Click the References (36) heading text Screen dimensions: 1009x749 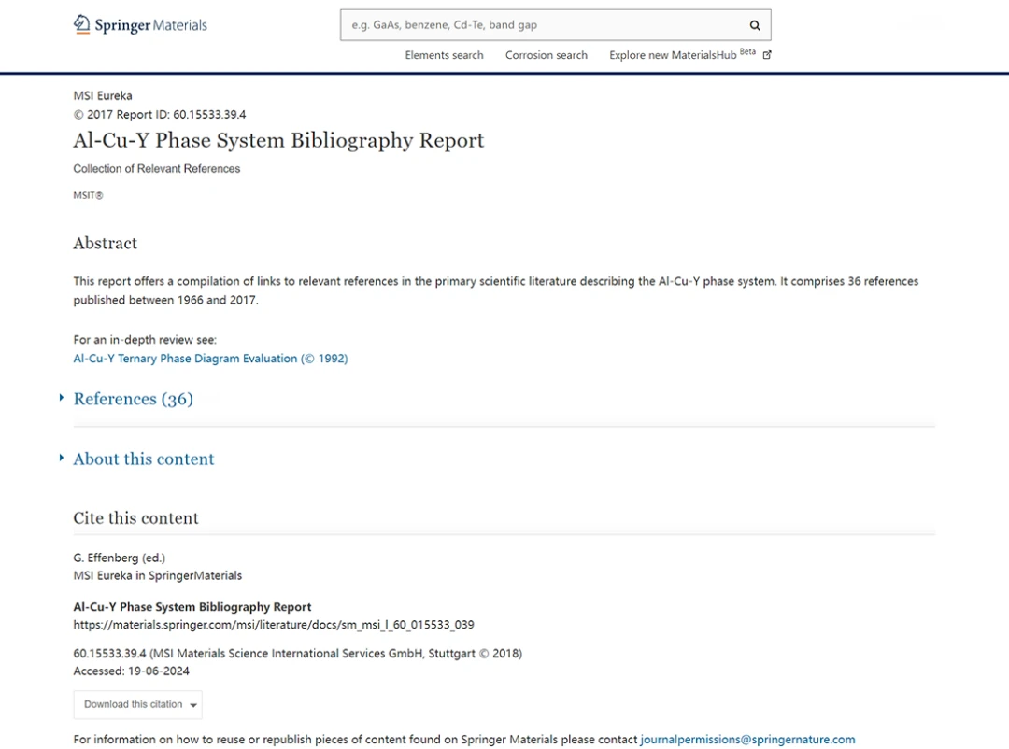134,399
